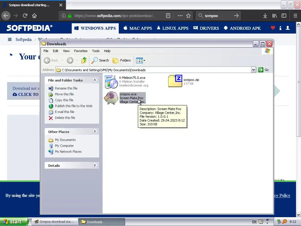Open Windows Start menu
Screen dimensions: 301x226
[14, 222]
